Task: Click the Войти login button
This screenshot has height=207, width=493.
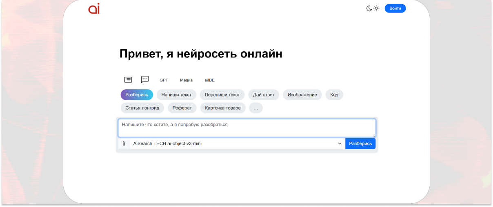Action: [395, 9]
